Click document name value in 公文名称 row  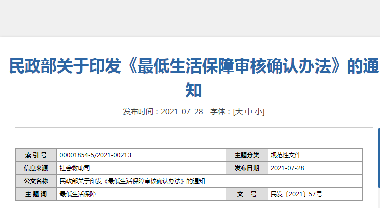[133, 181]
